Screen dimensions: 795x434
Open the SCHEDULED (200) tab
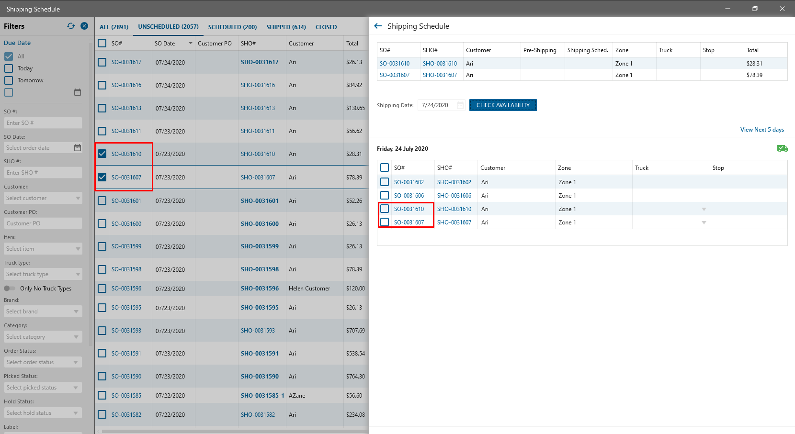[232, 27]
